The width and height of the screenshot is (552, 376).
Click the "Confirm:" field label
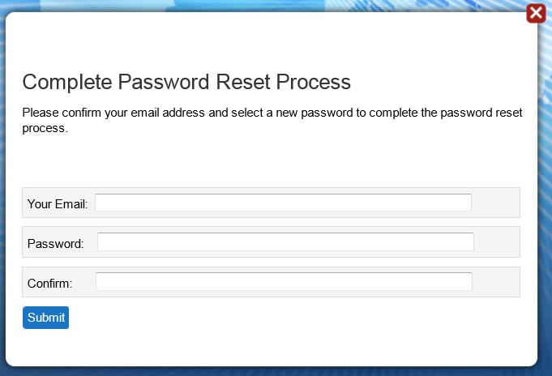pyautogui.click(x=50, y=283)
